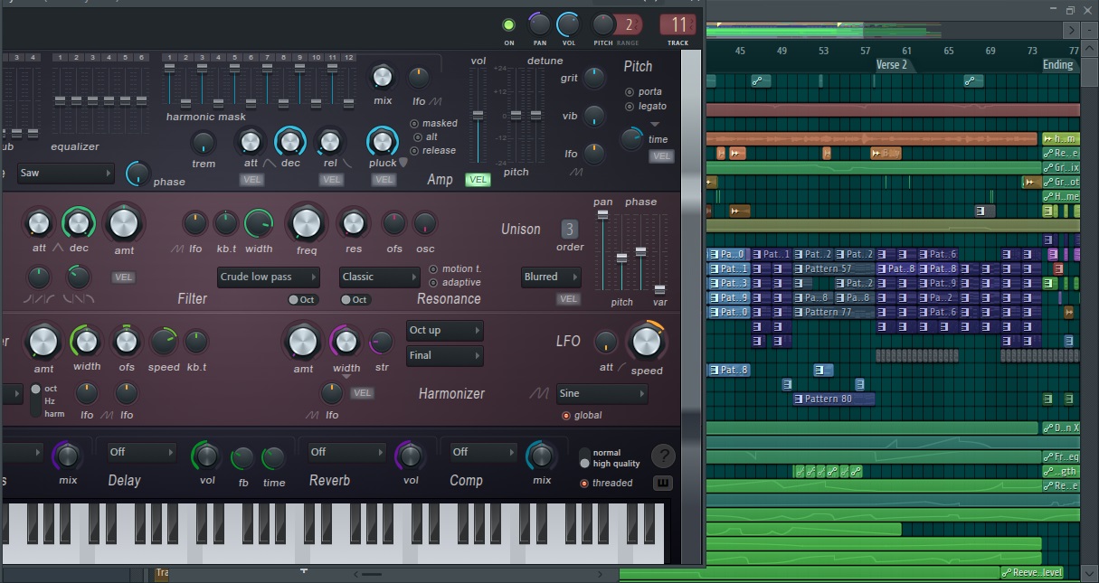Open the Crude low pass filter dropdown
The width and height of the screenshot is (1099, 583).
(x=269, y=277)
